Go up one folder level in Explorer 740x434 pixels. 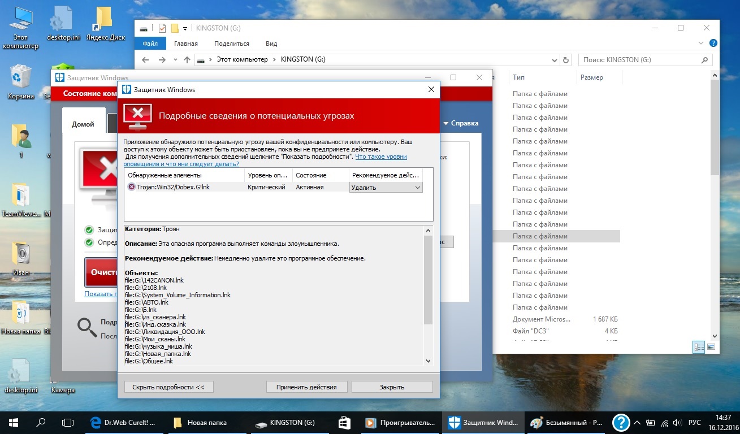(187, 59)
